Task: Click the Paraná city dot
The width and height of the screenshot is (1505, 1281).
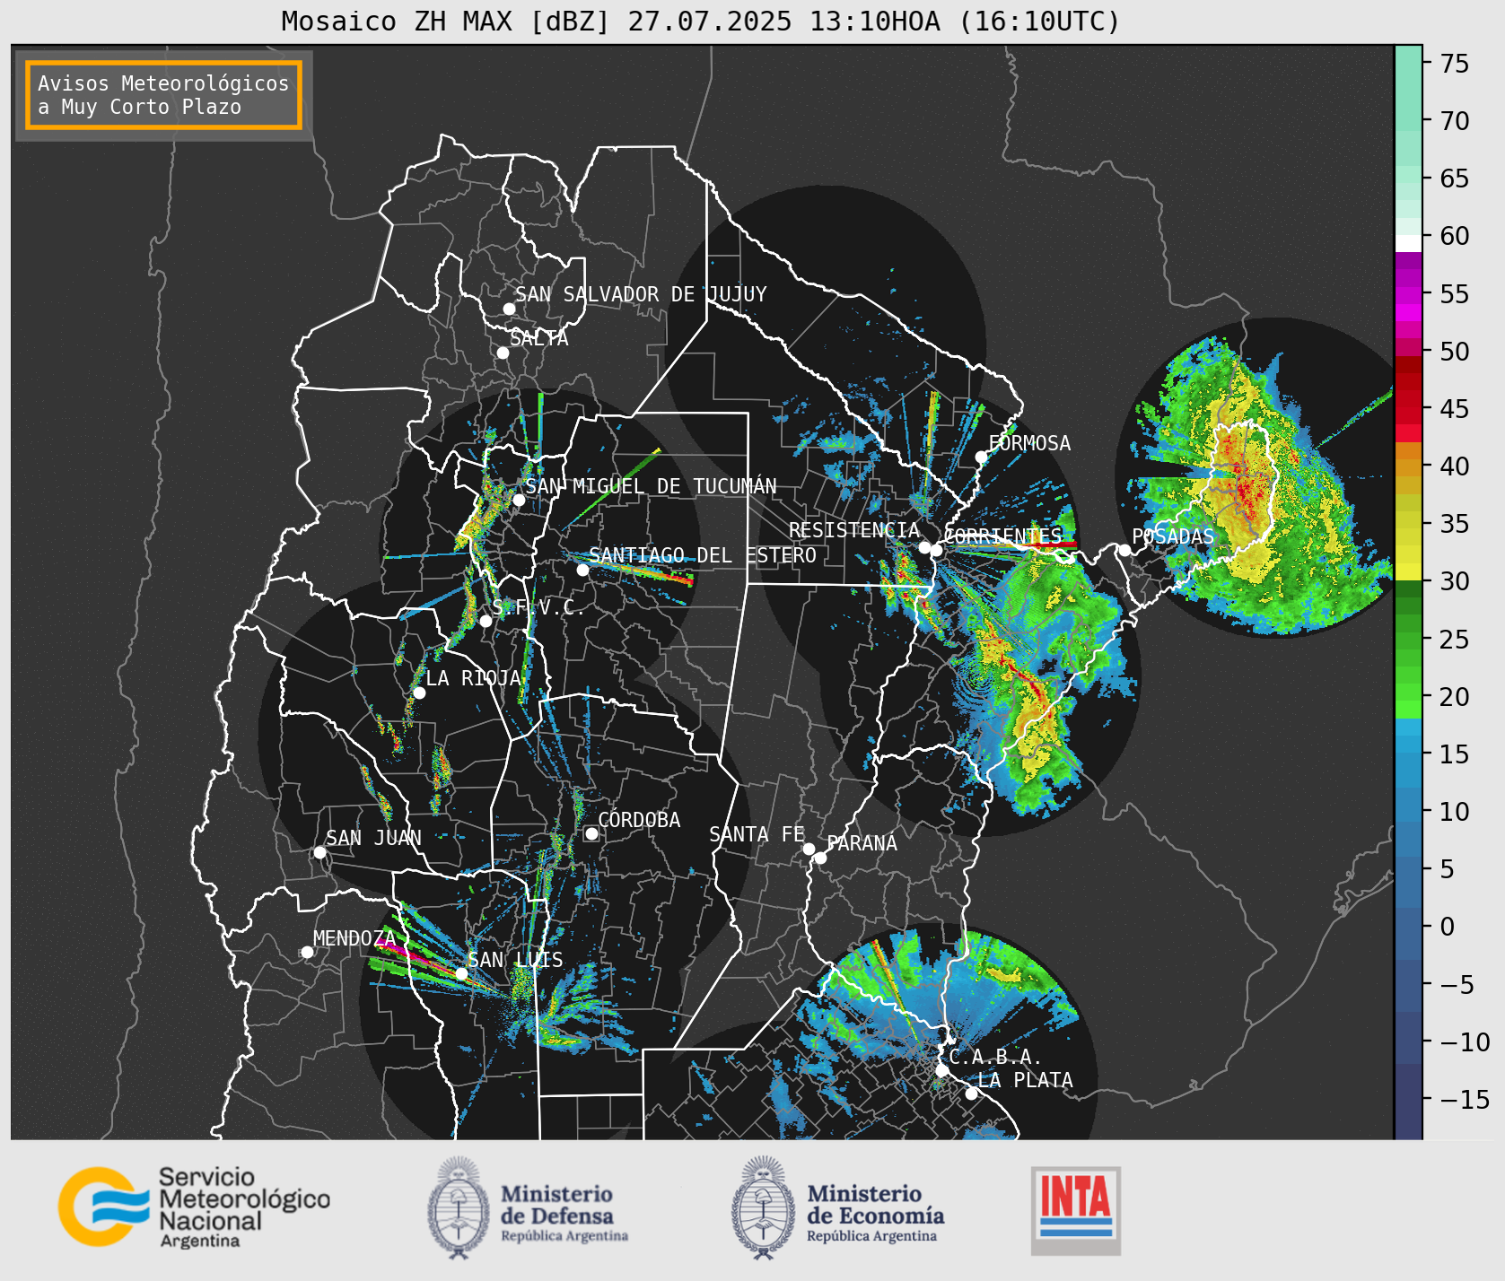Action: (x=820, y=858)
